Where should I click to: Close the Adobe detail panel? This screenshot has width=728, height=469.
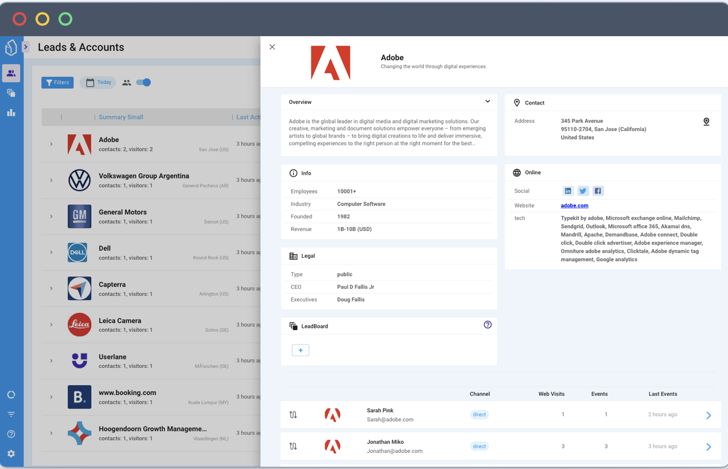click(x=272, y=47)
